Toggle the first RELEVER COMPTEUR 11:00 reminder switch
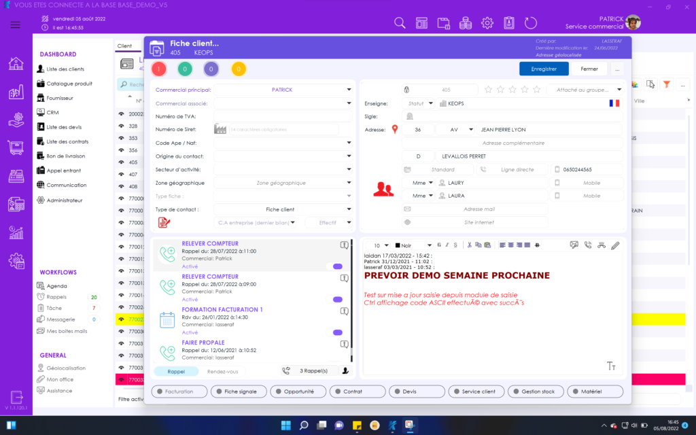The width and height of the screenshot is (696, 435). (337, 266)
